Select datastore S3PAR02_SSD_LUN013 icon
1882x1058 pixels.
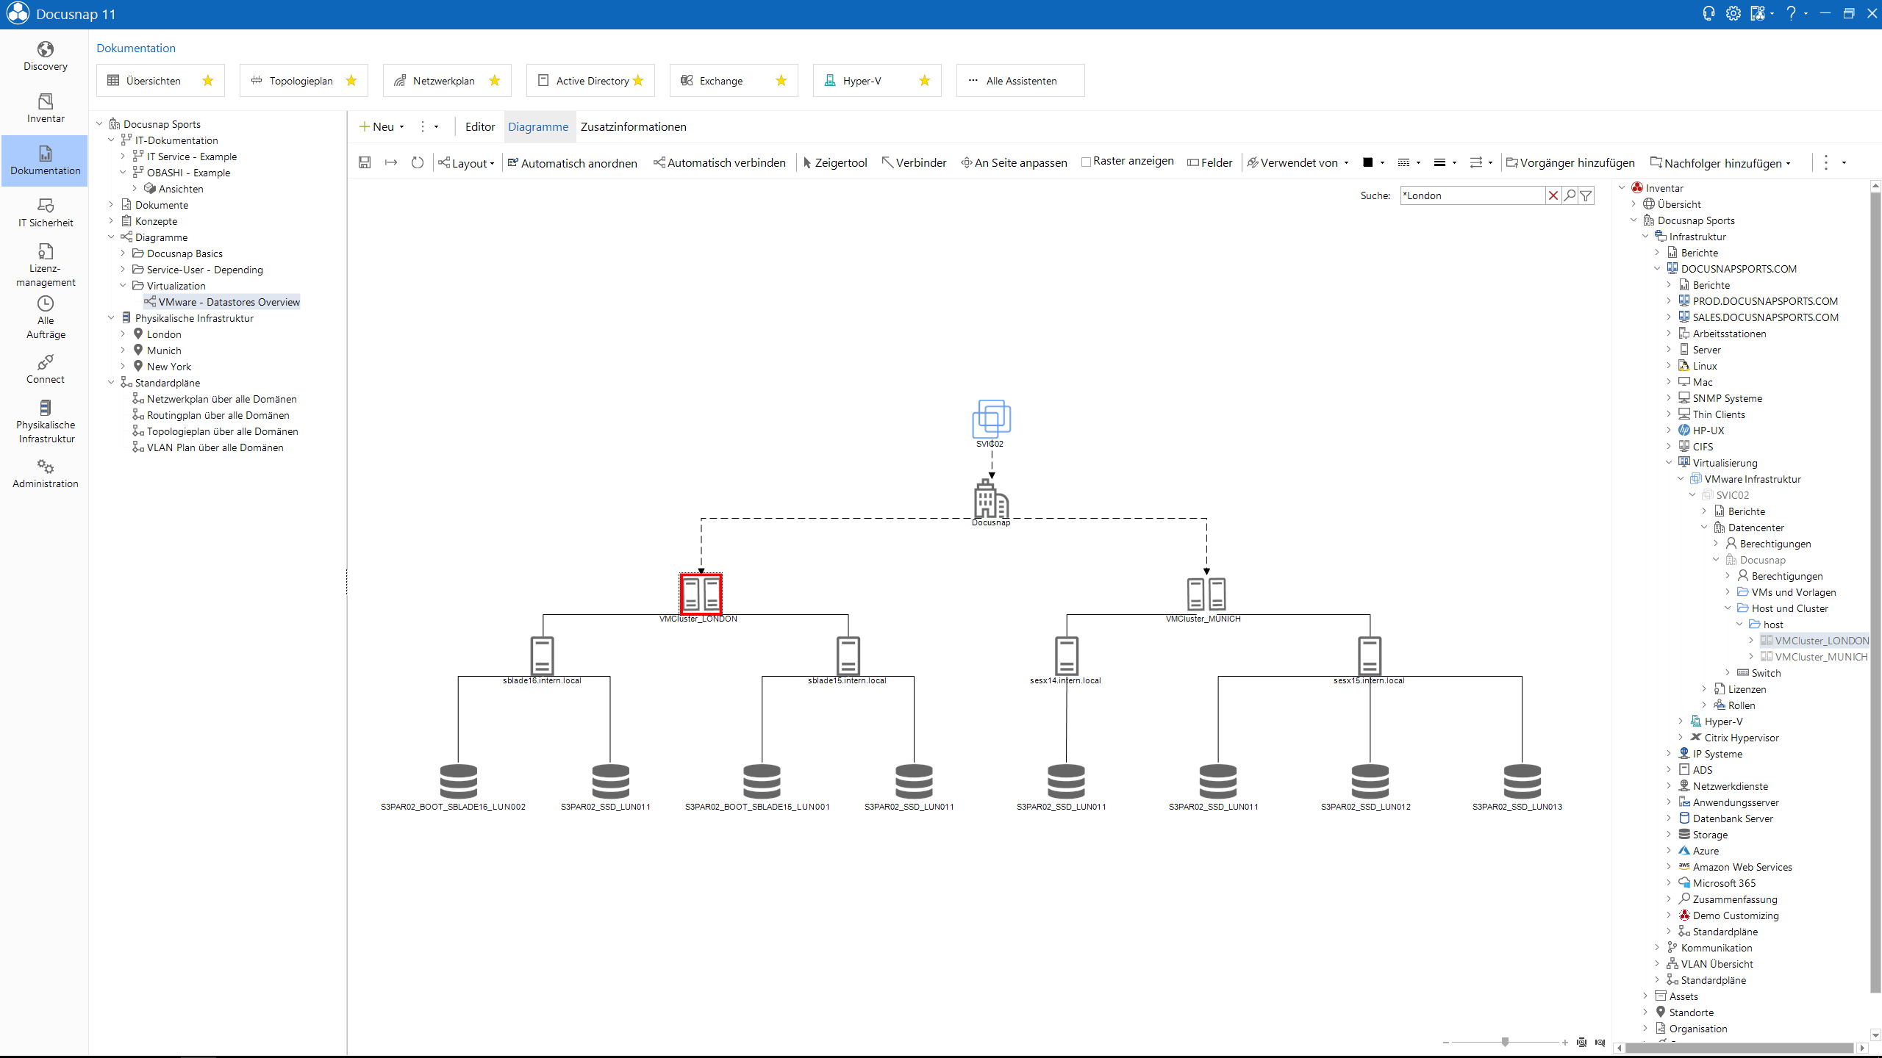1522,782
